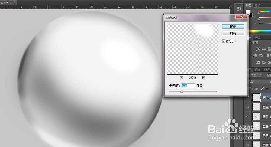Switch to the 颜色 tab
Image resolution: width=271 pixels, height=147 pixels.
249,5
